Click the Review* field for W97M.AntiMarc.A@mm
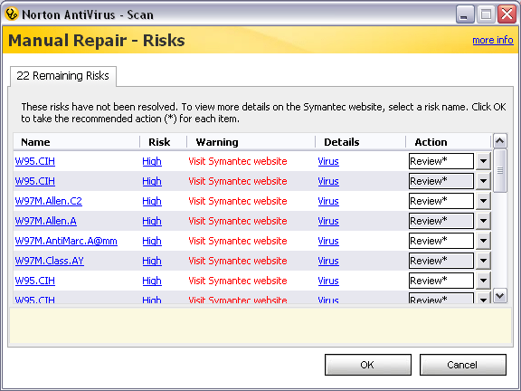This screenshot has width=521, height=391. point(441,241)
